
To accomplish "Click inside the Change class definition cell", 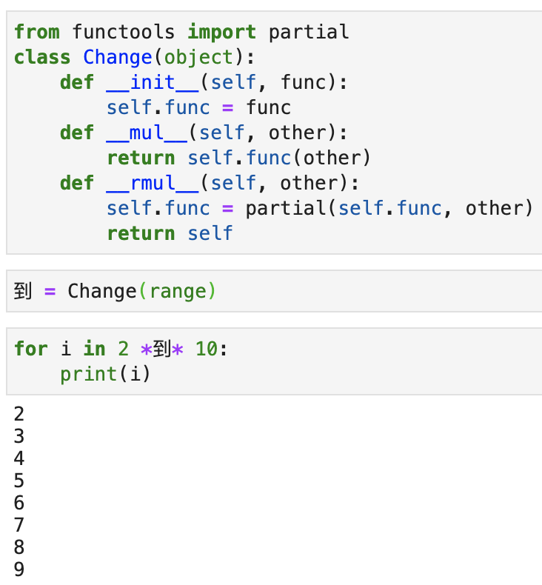I will (274, 133).
